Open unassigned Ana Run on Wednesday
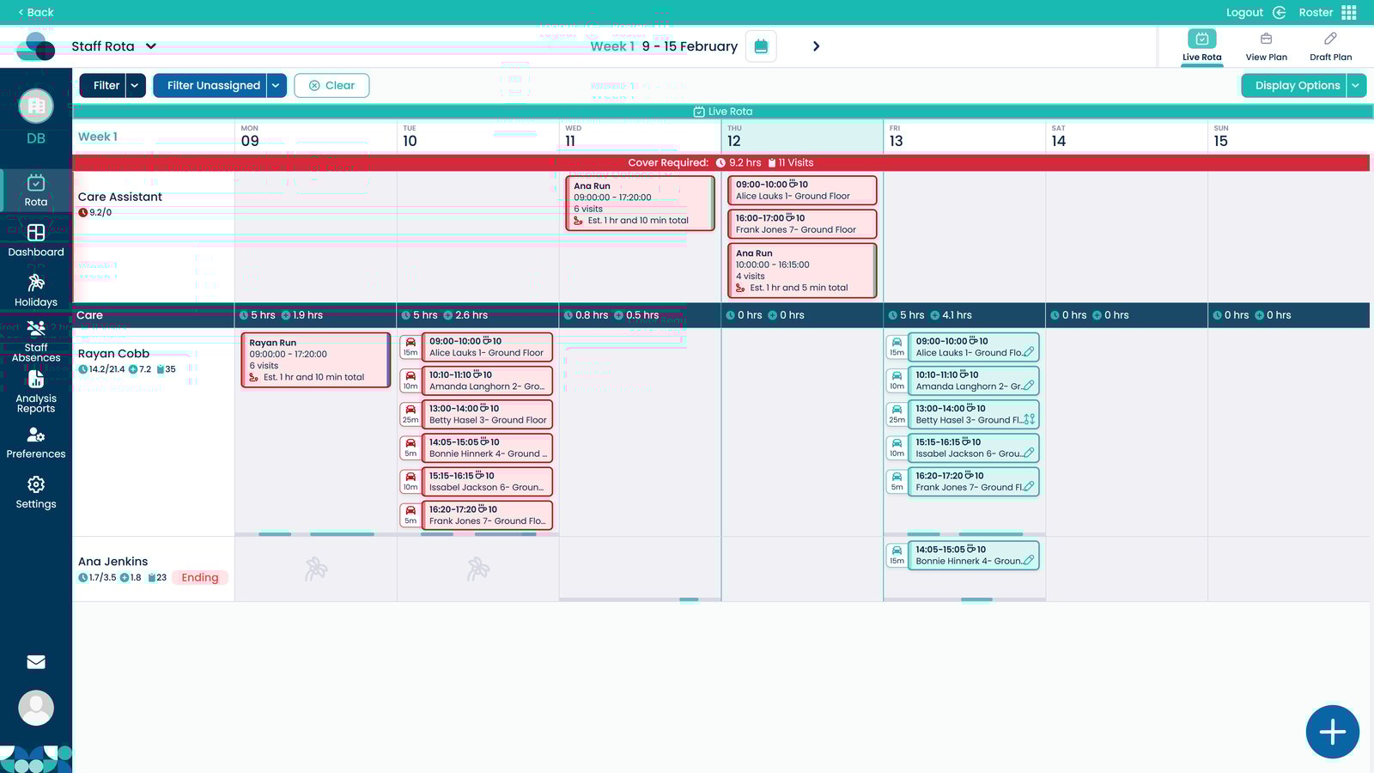1374x773 pixels. pos(641,204)
